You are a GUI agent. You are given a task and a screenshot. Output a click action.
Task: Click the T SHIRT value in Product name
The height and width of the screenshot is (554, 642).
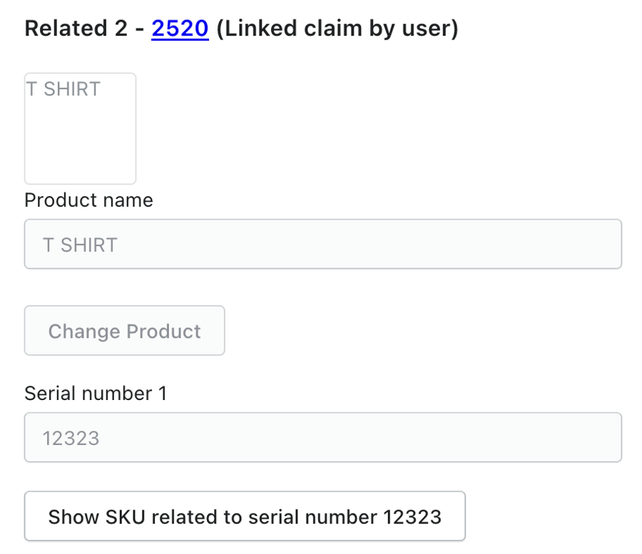click(80, 245)
